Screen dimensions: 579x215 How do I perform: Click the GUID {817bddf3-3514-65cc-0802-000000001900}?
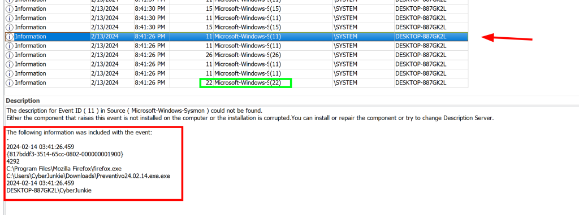[64, 154]
